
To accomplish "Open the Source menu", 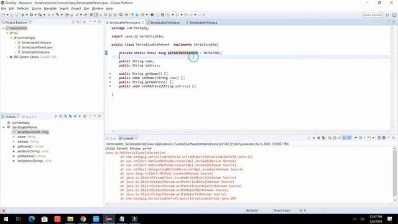I will click(x=36, y=8).
